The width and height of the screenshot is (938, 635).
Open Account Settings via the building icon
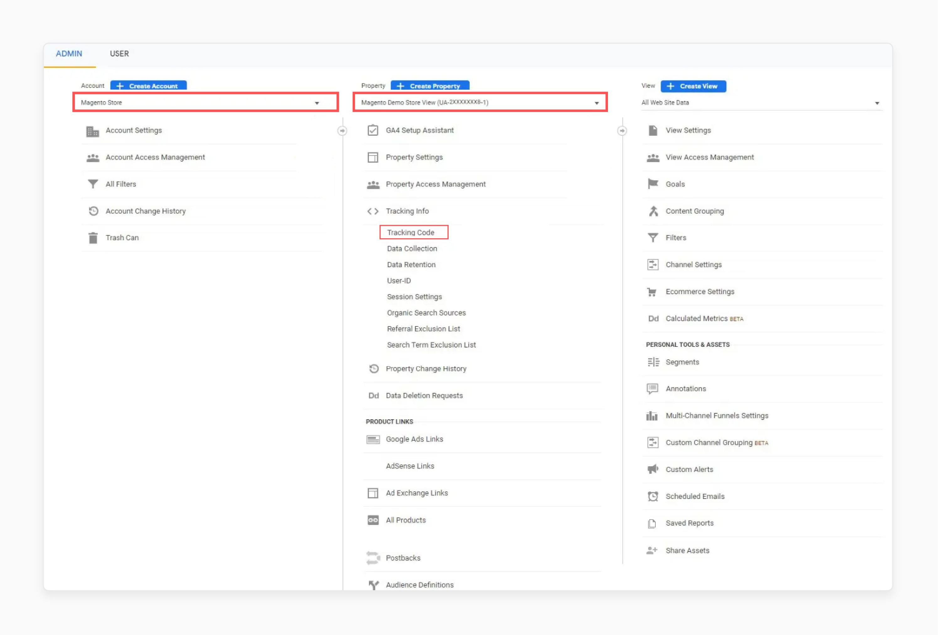pos(93,131)
